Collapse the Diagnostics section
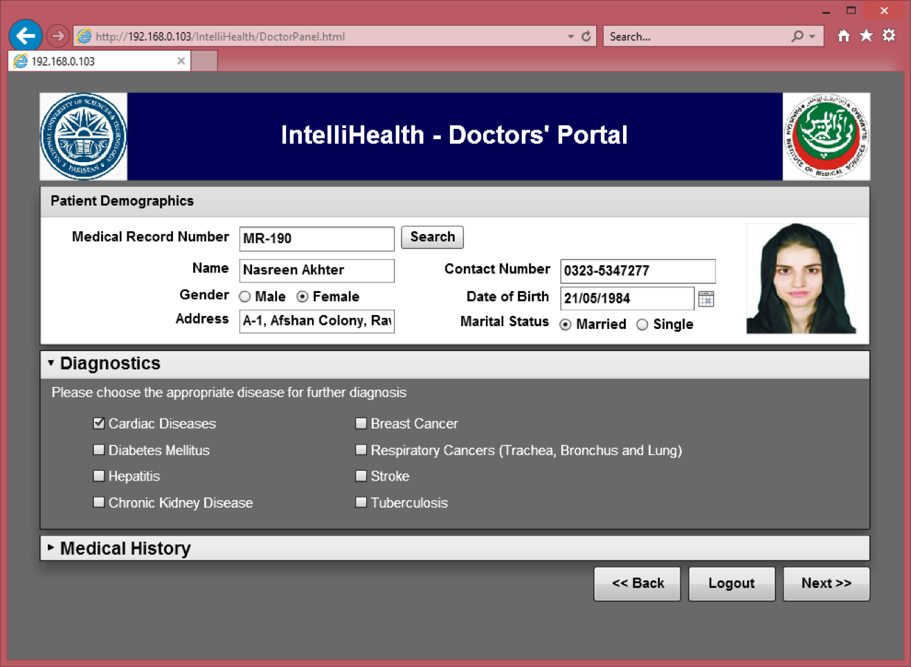This screenshot has height=667, width=911. [x=51, y=363]
